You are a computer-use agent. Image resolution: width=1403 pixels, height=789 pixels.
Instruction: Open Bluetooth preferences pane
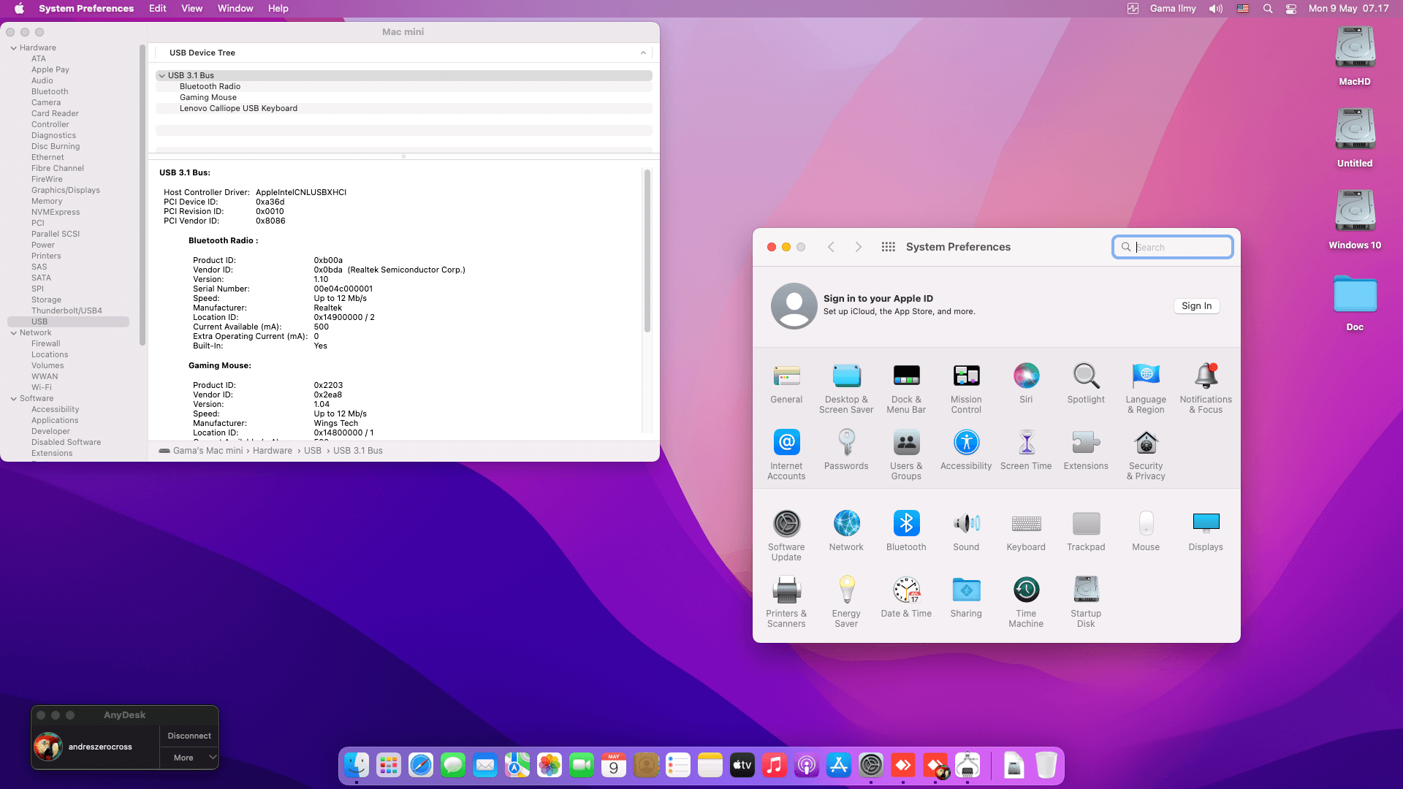906,531
